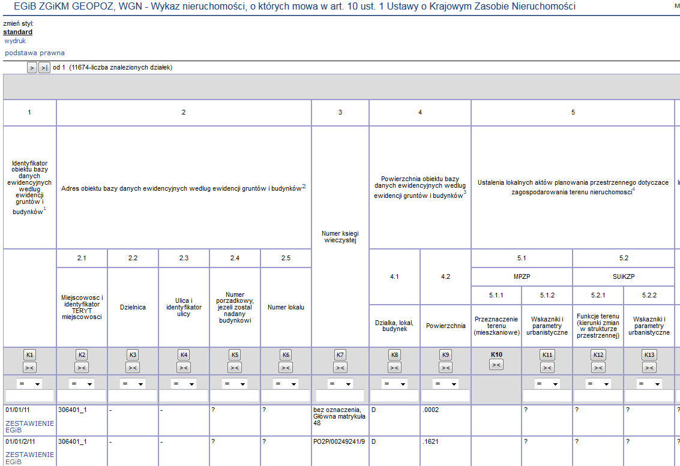The image size is (680, 466).
Task: Switch to the wydruk print style
Action: click(x=15, y=41)
